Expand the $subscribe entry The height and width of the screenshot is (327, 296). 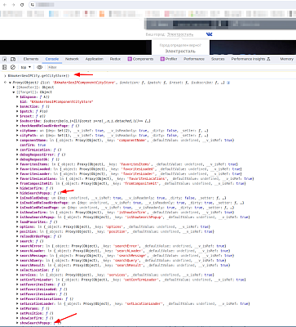(18, 121)
